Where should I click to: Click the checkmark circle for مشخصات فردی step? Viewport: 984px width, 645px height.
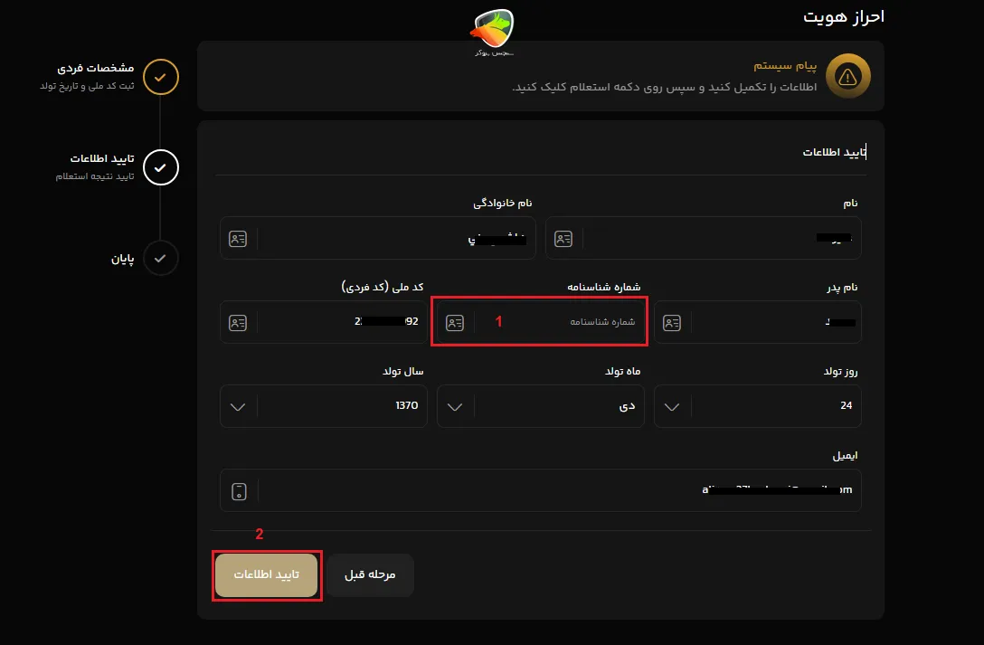tap(161, 77)
